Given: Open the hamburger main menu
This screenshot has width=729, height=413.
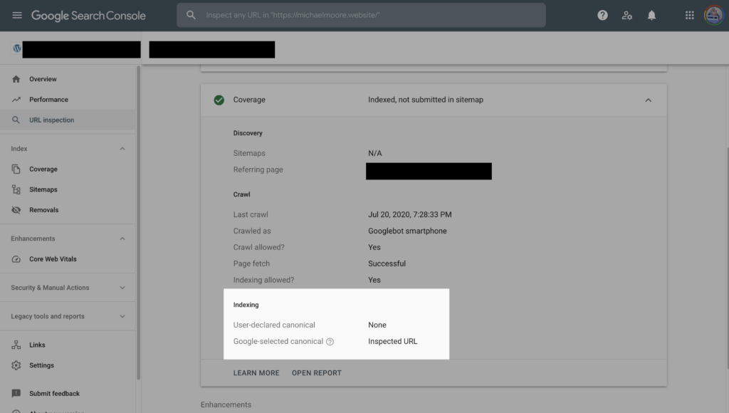Looking at the screenshot, I should point(17,16).
